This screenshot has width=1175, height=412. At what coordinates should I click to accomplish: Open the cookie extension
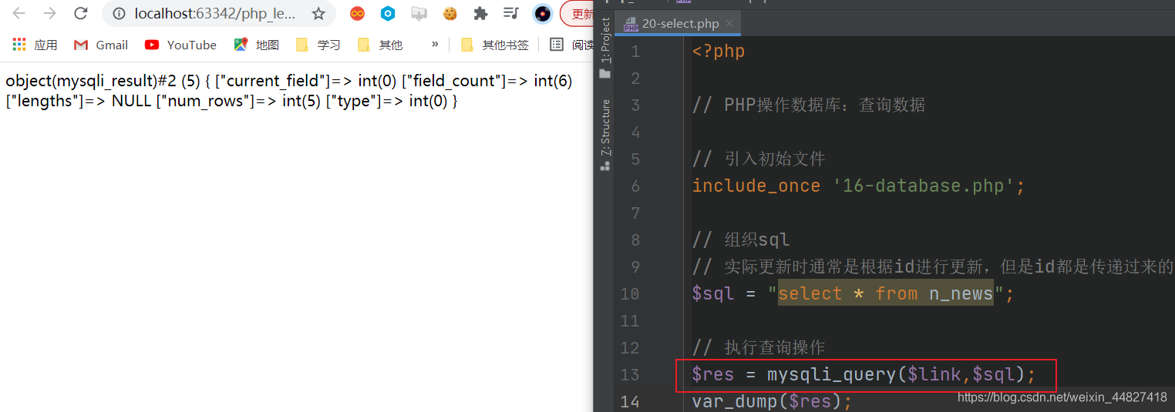(x=450, y=13)
